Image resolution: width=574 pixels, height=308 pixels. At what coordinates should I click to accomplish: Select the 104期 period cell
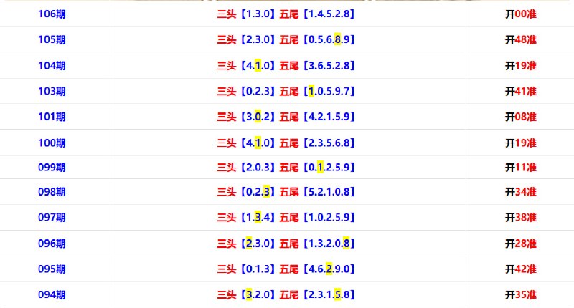(52, 66)
